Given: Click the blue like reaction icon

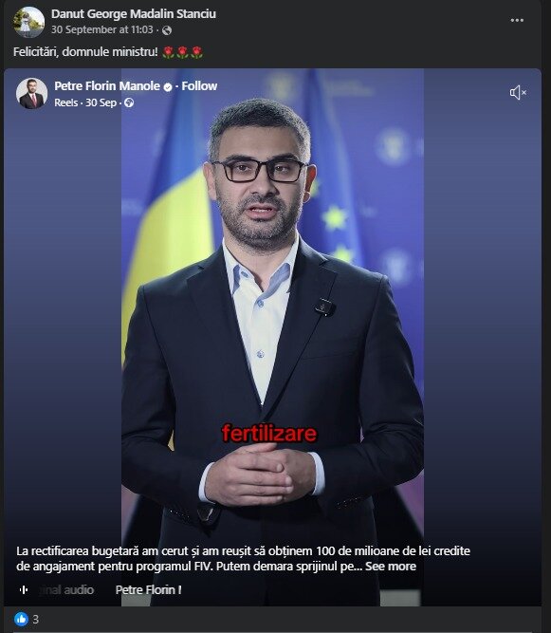Looking at the screenshot, I should click(x=22, y=619).
